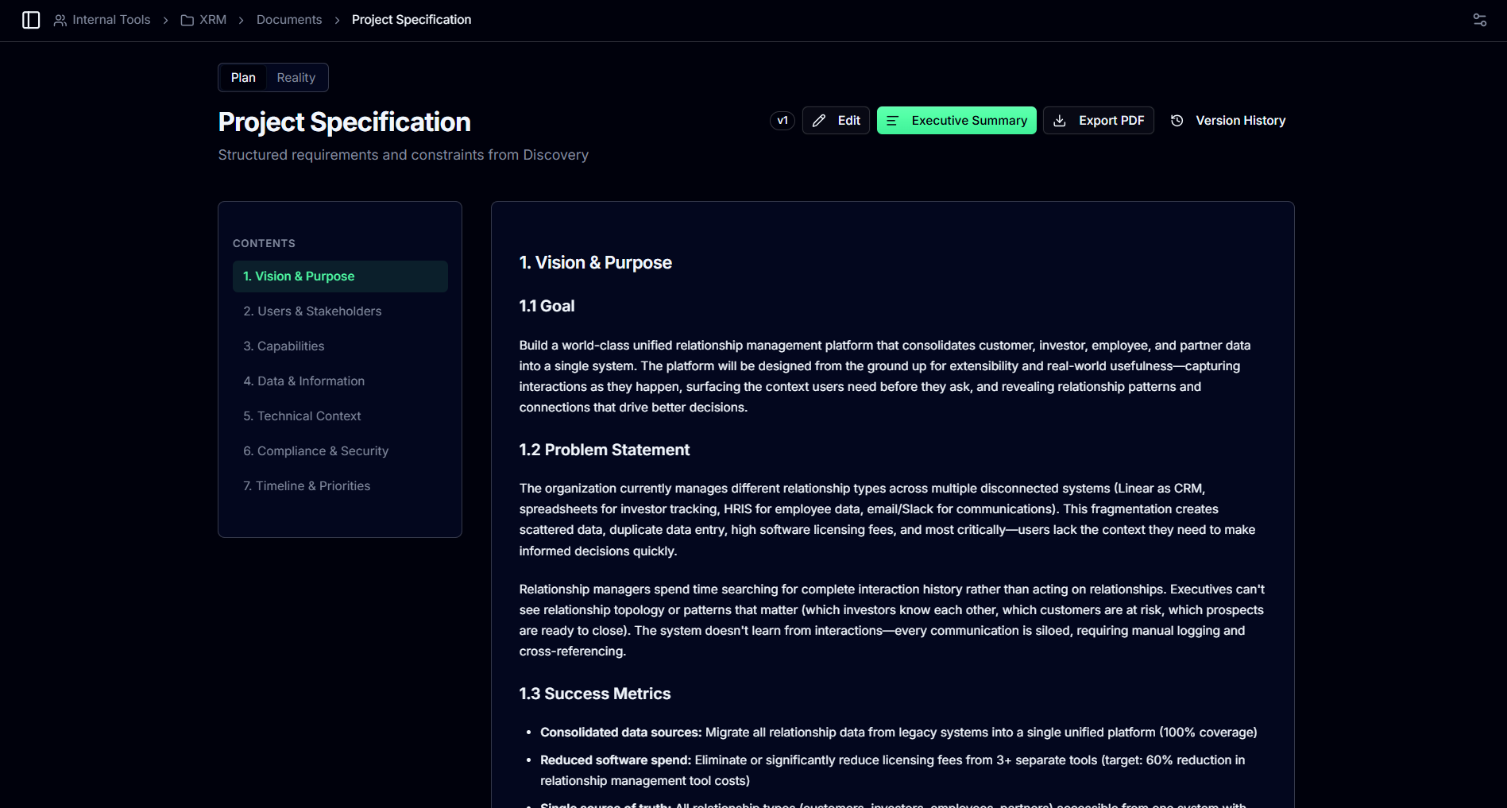Click the clock icon beside Version History
Image resolution: width=1507 pixels, height=808 pixels.
tap(1177, 121)
